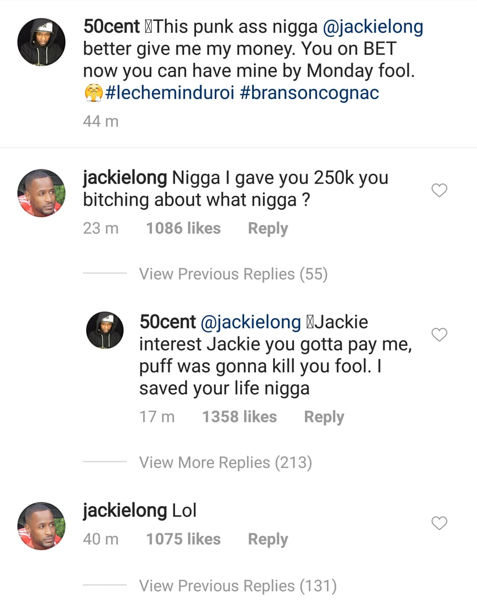Heart 50cent's "saved your life" reply
Viewport: 477px width, 612px height.
[x=440, y=335]
